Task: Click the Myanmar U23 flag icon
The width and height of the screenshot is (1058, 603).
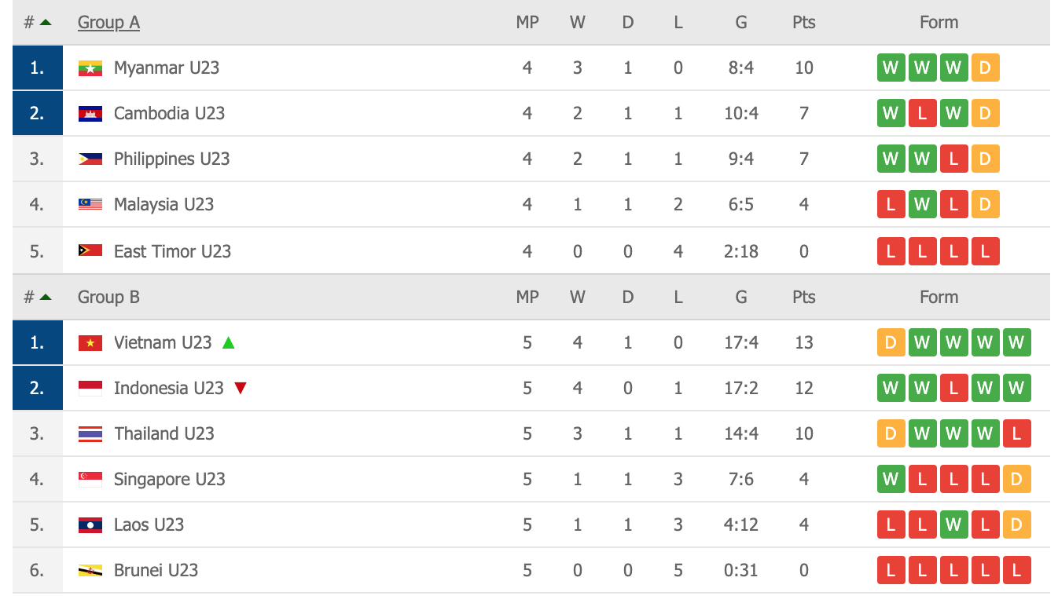Action: [x=90, y=68]
